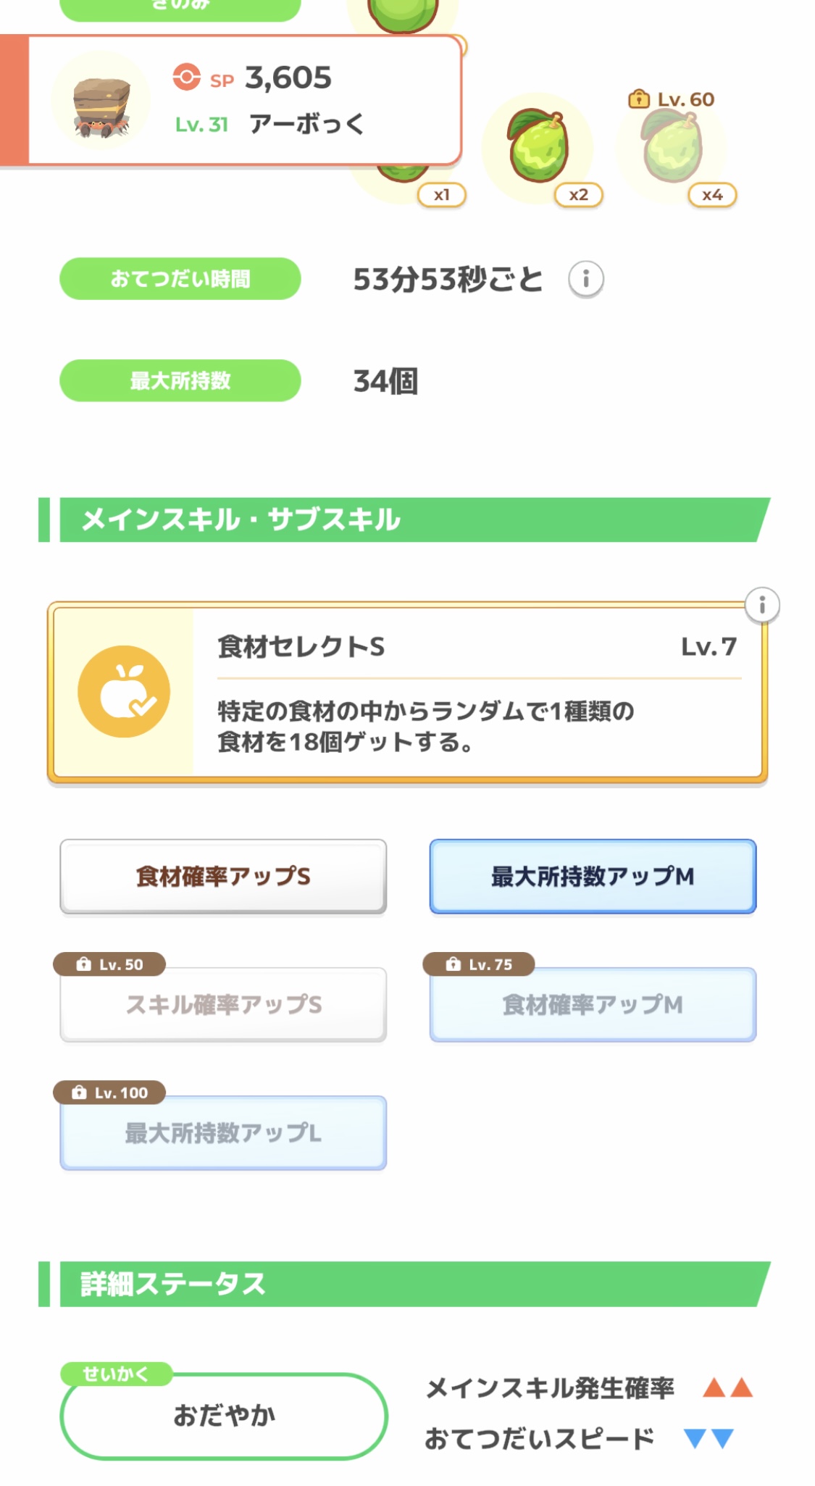
Task: Tap the メインスキル・サブスキル section header
Action: [x=406, y=519]
